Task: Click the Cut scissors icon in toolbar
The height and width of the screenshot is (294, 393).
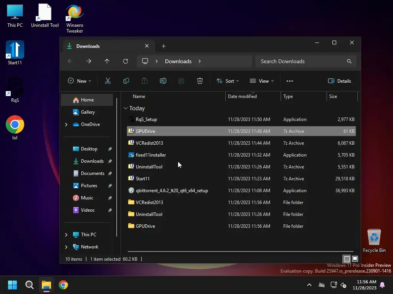Action: tap(107, 81)
